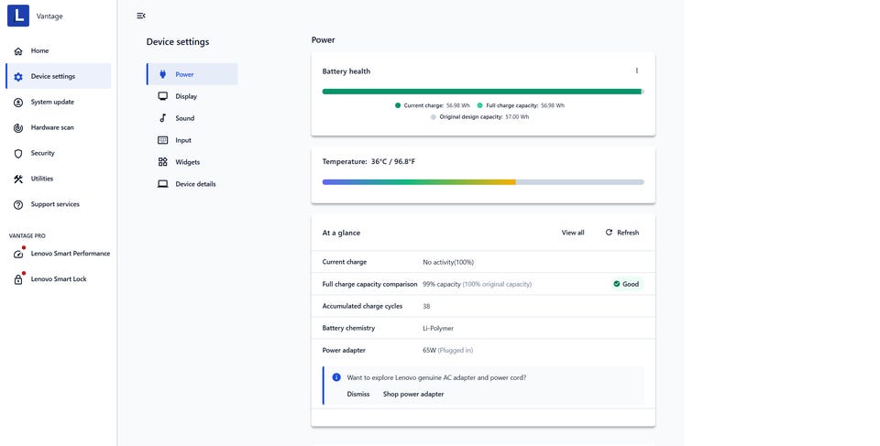The width and height of the screenshot is (880, 446).
Task: Click the Widgets grid icon
Action: tap(163, 161)
